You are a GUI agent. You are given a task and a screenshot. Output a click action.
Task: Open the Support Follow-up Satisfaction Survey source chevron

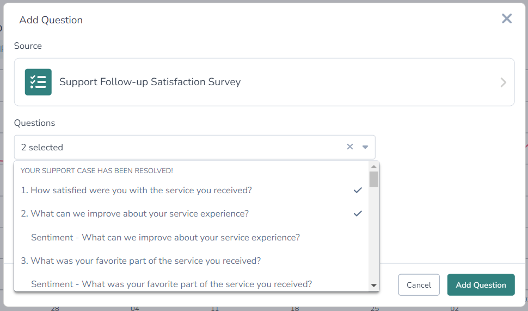[503, 82]
